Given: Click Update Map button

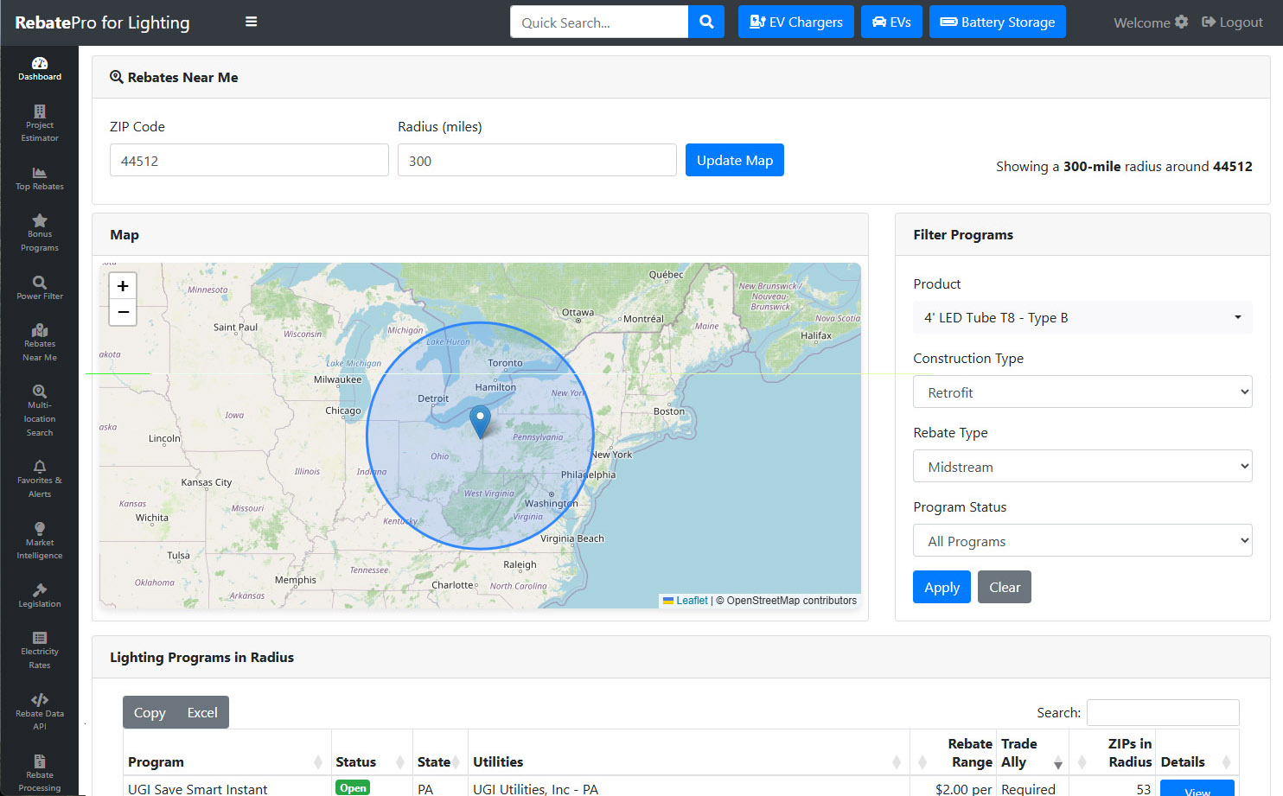Looking at the screenshot, I should 735,160.
